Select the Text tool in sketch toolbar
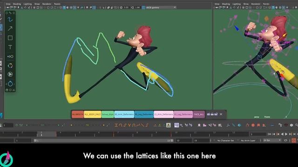 (10, 47)
